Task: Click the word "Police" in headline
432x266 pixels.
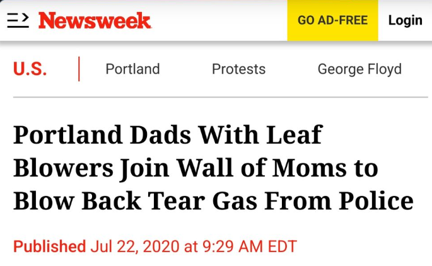Action: point(376,201)
